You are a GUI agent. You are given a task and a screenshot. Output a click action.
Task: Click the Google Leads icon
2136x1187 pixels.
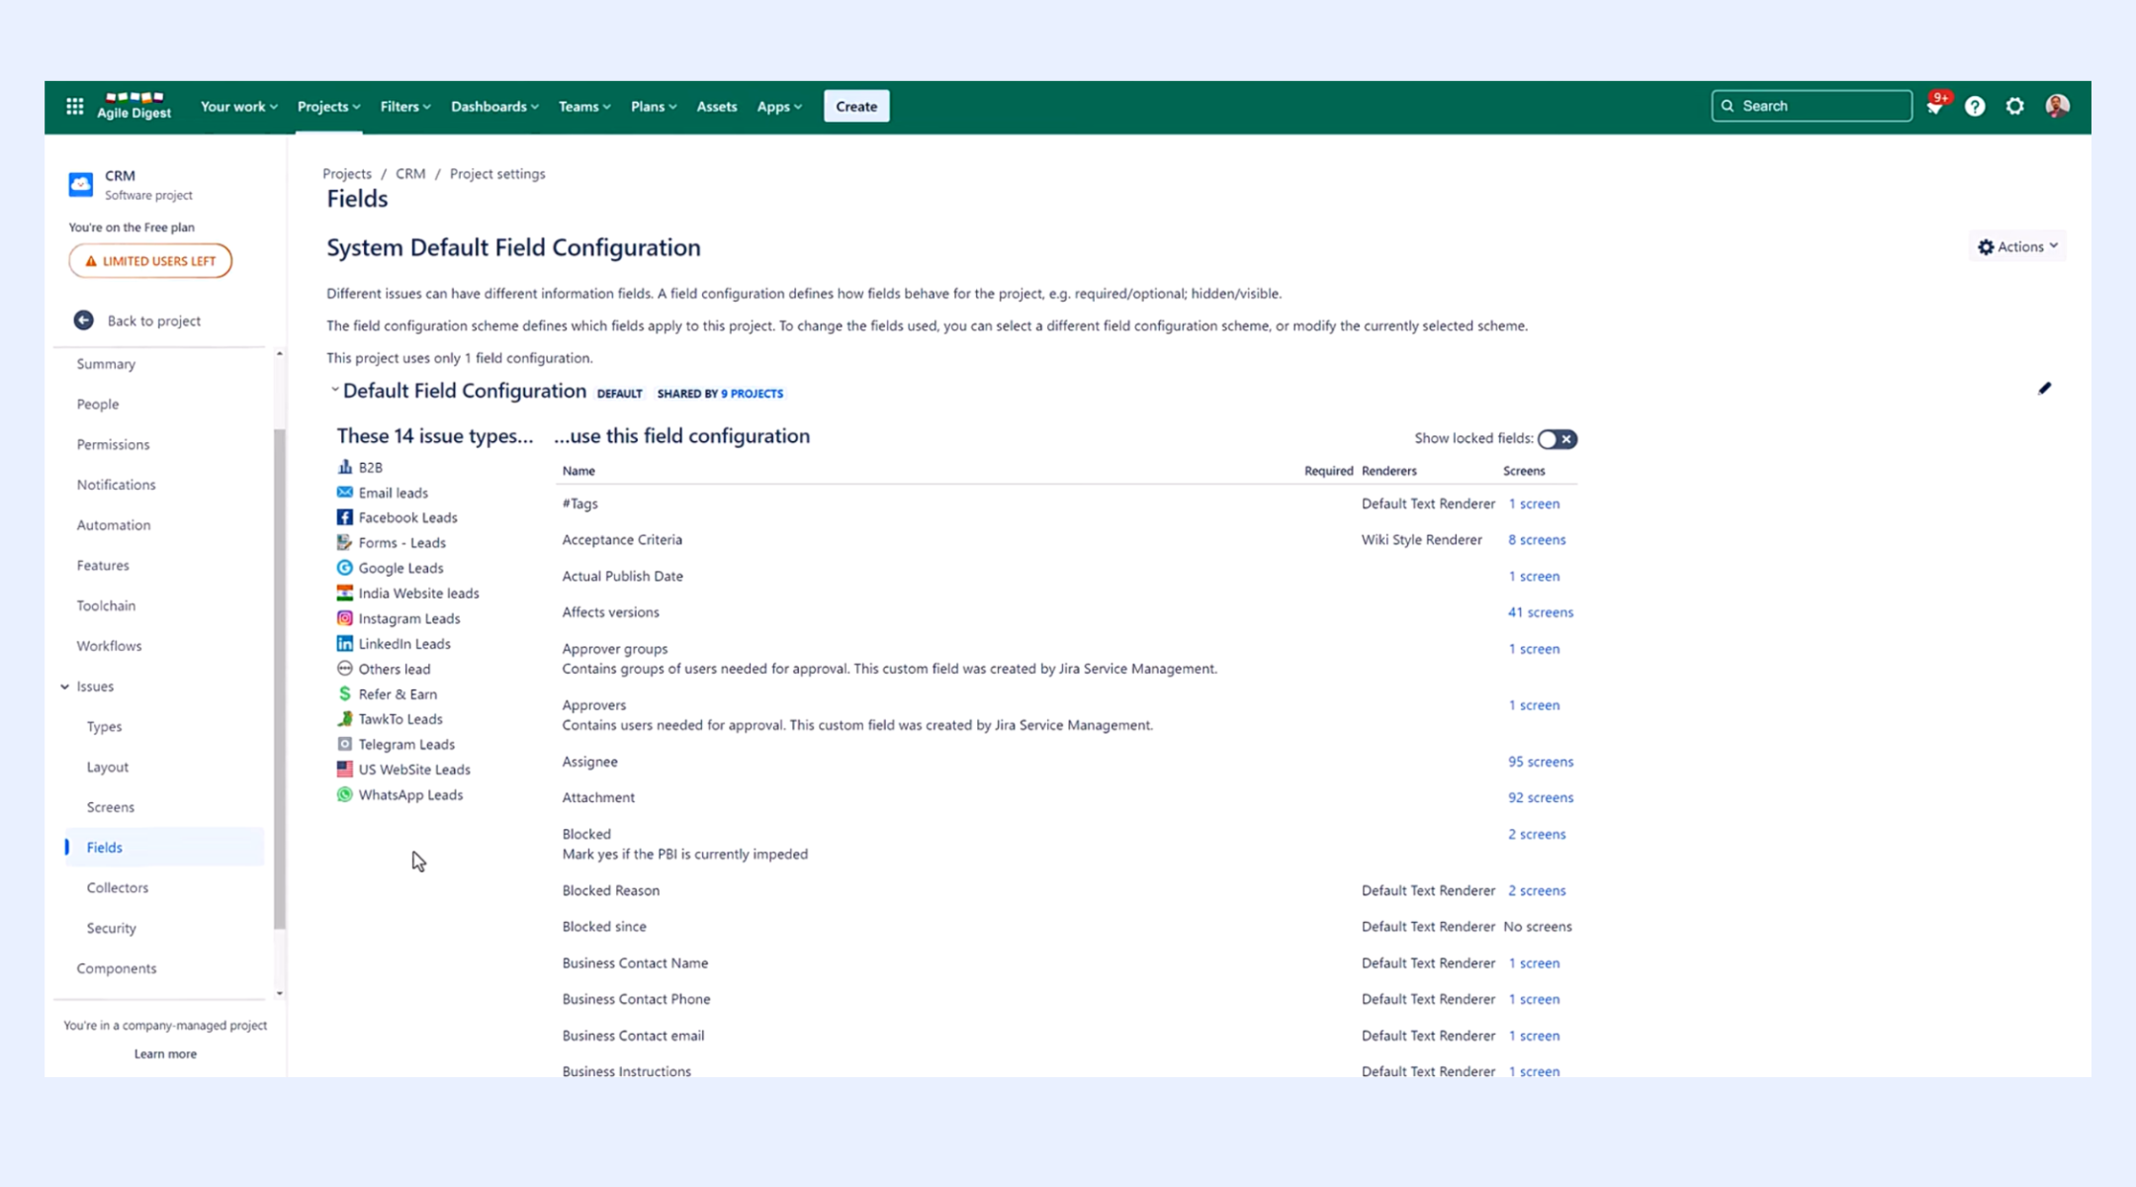[344, 568]
